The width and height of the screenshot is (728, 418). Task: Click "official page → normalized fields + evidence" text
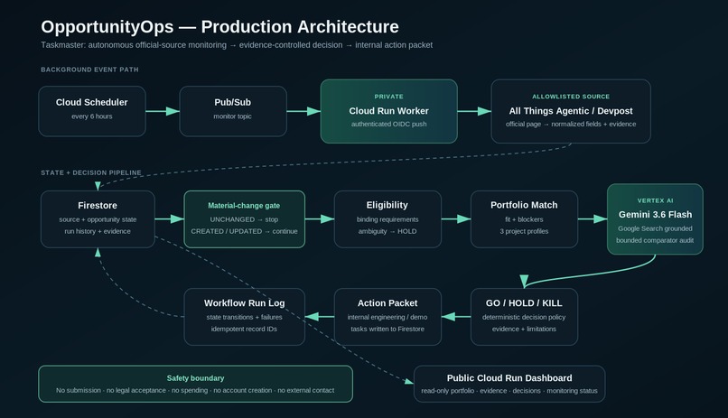click(571, 124)
